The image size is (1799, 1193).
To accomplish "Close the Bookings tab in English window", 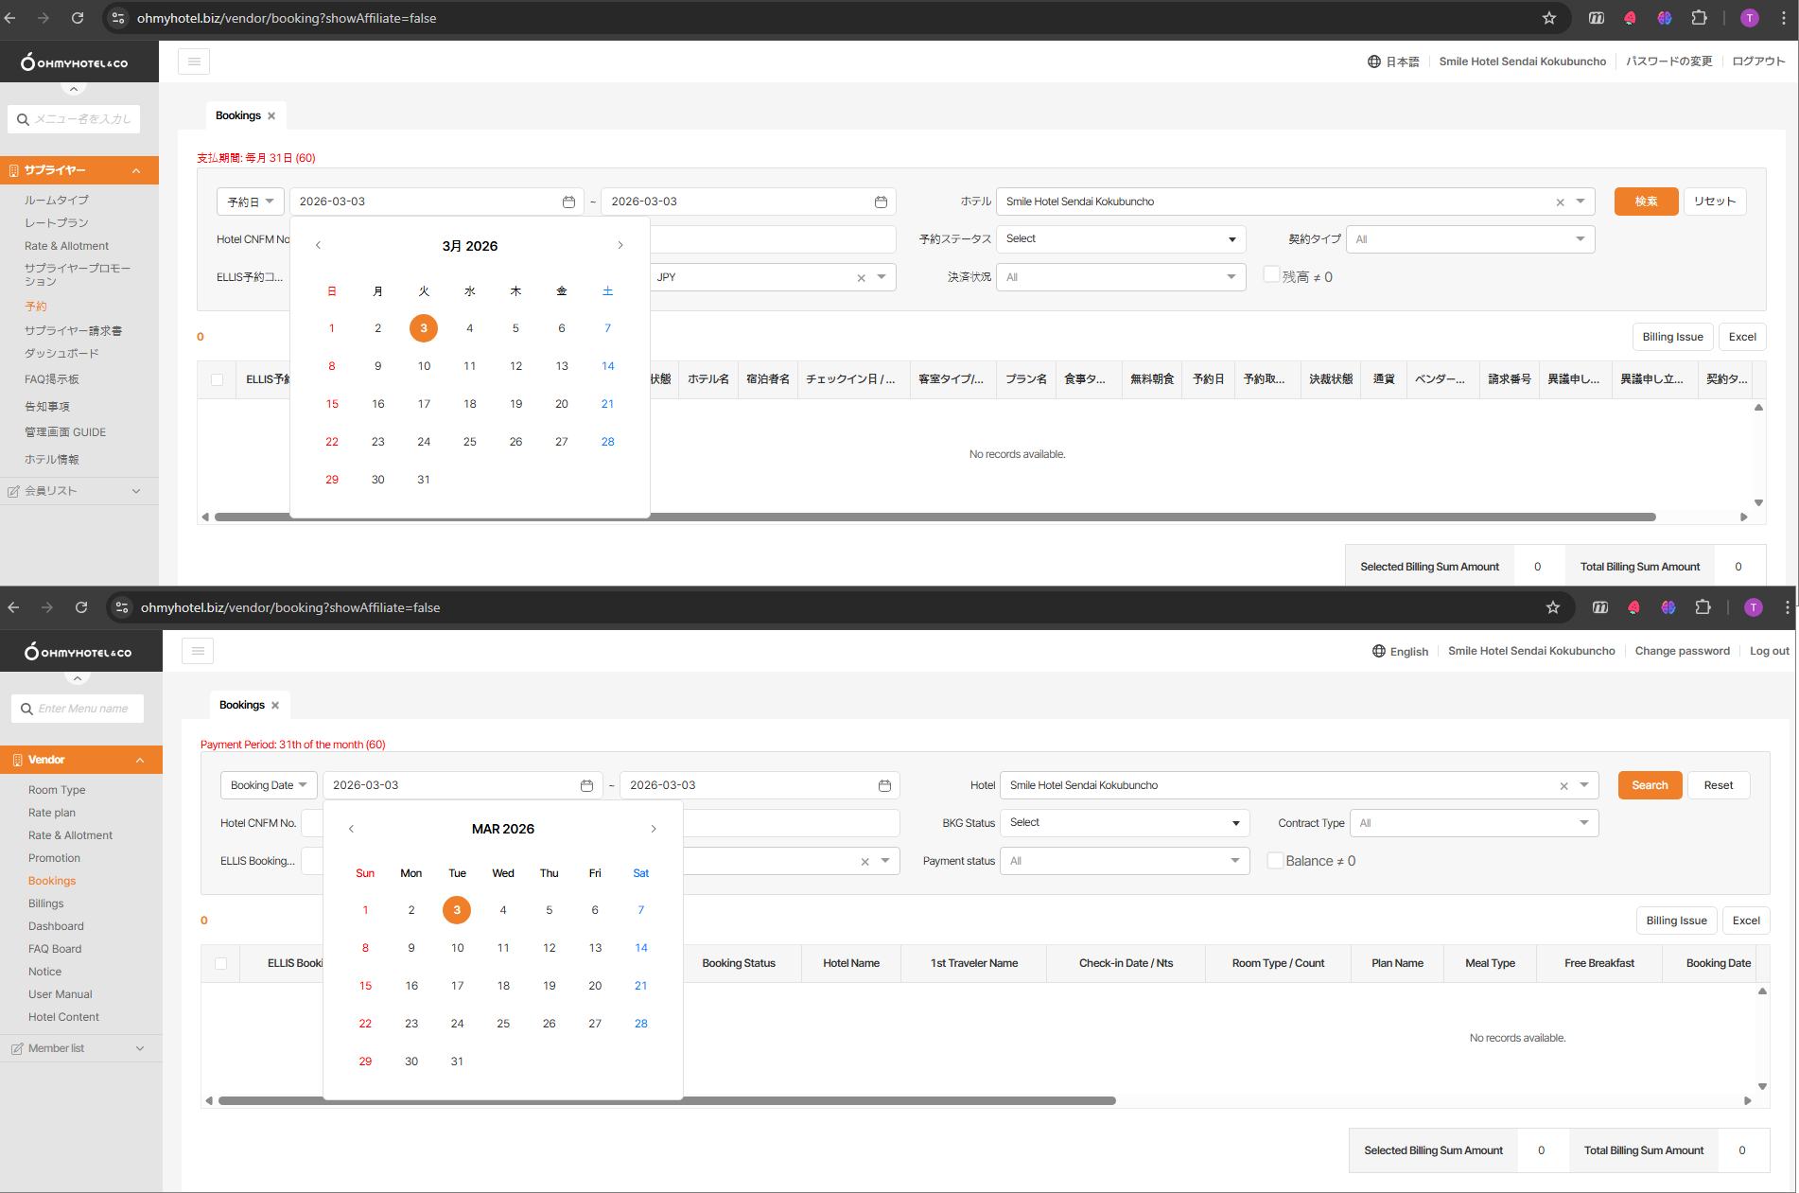I will pyautogui.click(x=275, y=705).
